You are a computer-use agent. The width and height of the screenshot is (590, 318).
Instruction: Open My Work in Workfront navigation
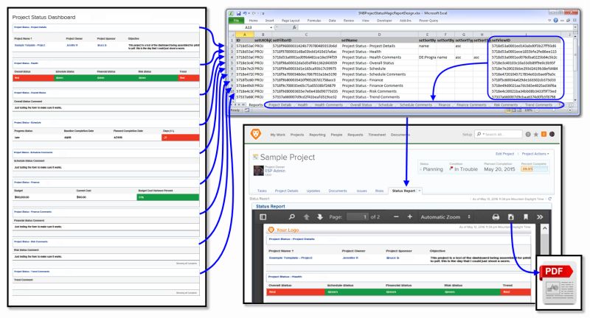pyautogui.click(x=278, y=135)
